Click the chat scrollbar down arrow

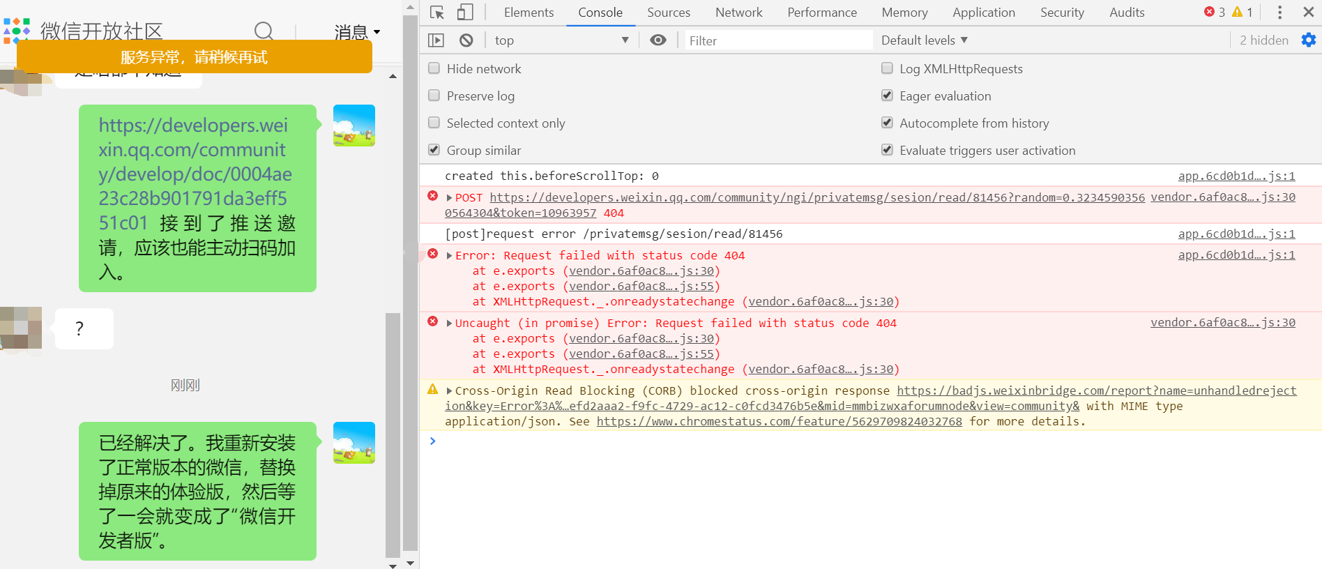[x=393, y=565]
